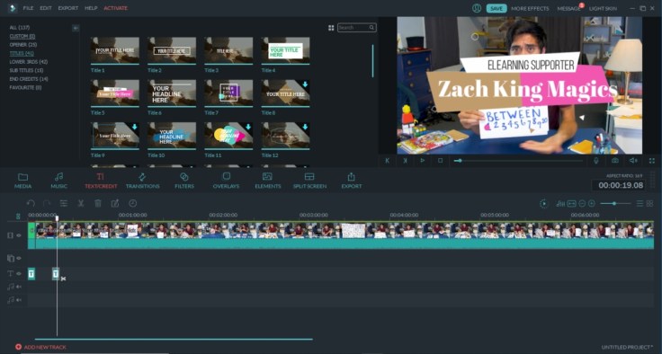Click the search field in titles library
Screen dimensions: 662x354
point(357,28)
